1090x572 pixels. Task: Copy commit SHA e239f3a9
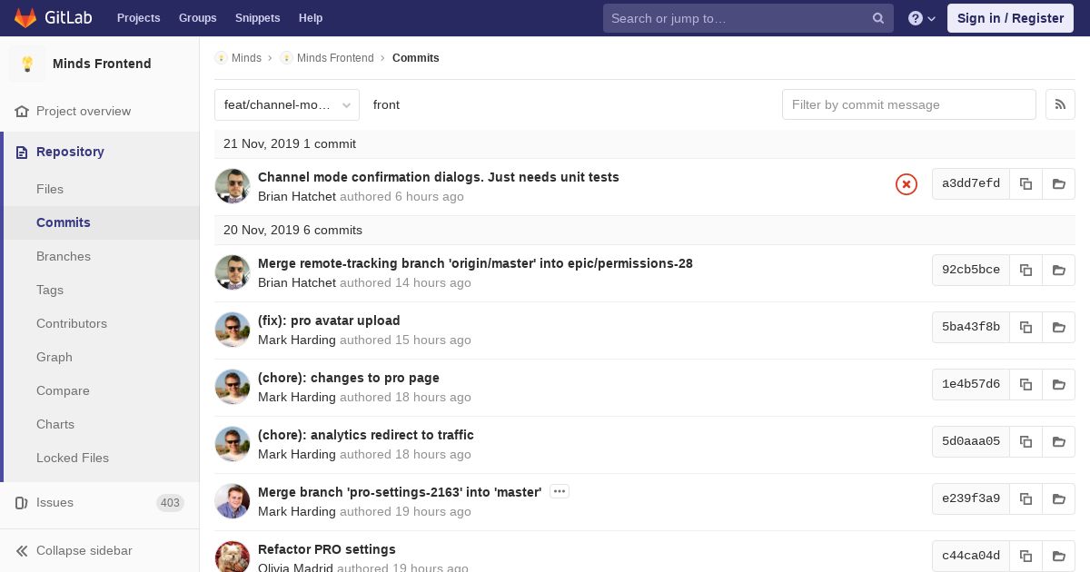1026,498
